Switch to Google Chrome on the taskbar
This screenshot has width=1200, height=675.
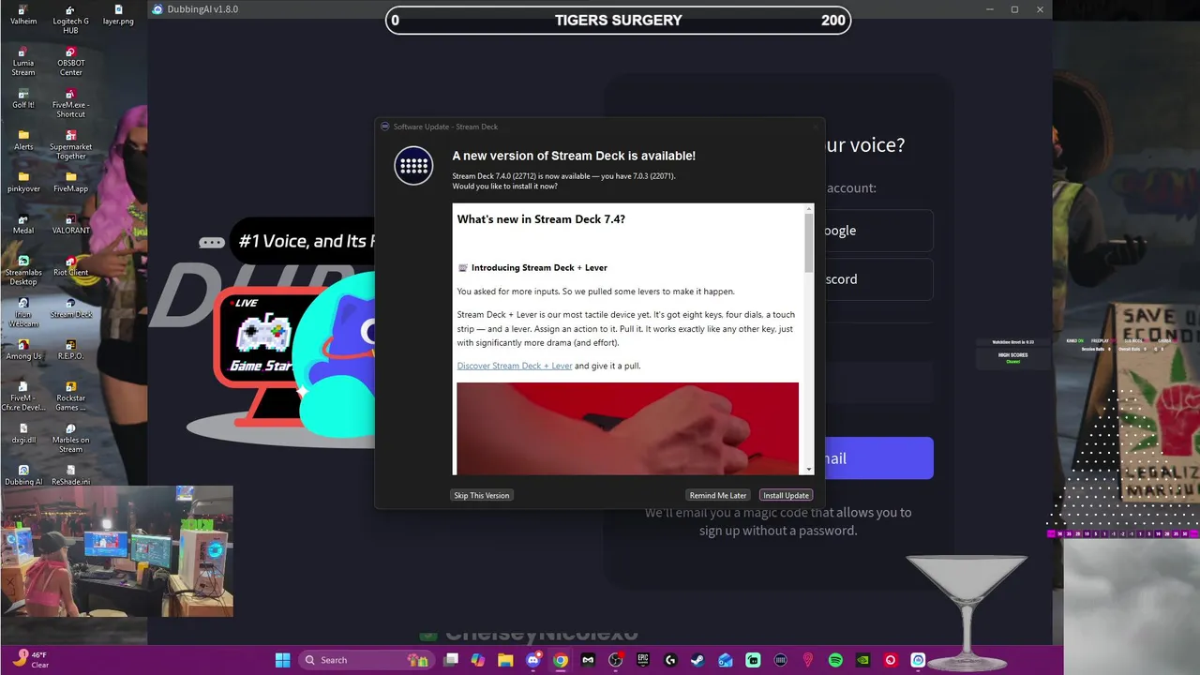click(x=561, y=660)
